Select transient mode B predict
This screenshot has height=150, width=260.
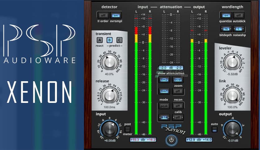[109, 40]
